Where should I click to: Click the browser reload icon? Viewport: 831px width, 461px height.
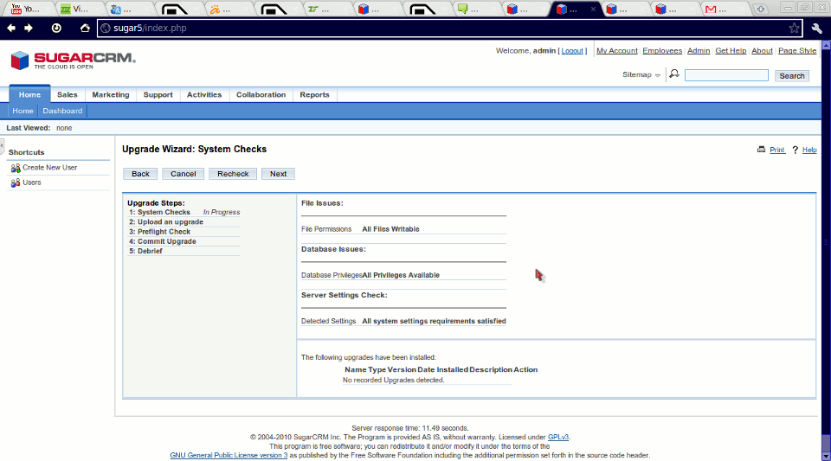(56, 28)
